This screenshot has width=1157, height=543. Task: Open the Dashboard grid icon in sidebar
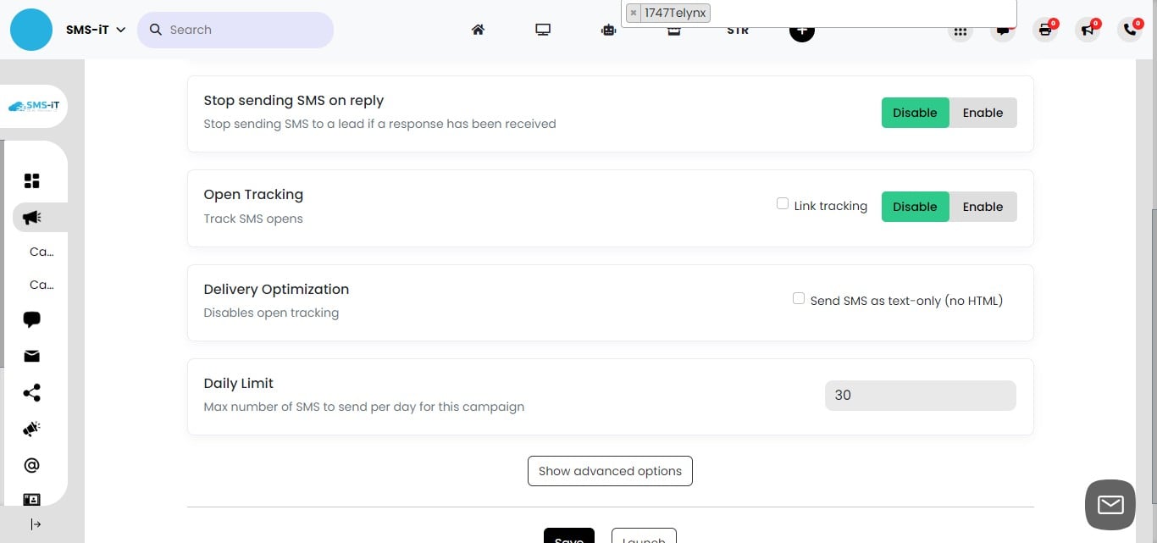(31, 180)
